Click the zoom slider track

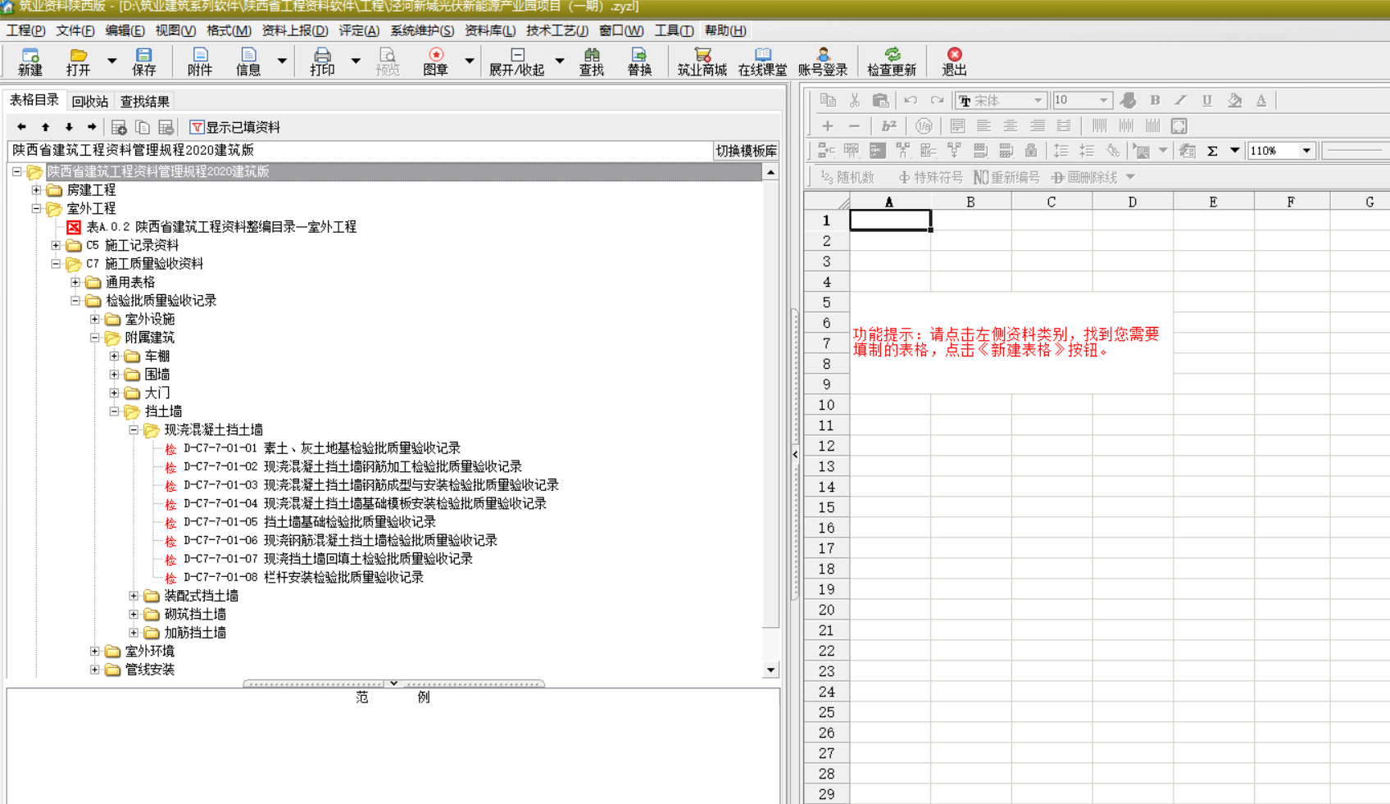click(x=1355, y=151)
